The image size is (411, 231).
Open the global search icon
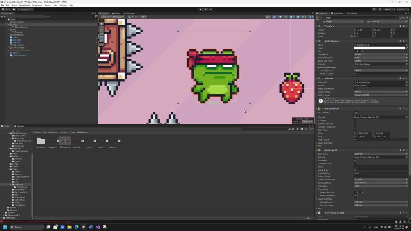pos(379,9)
